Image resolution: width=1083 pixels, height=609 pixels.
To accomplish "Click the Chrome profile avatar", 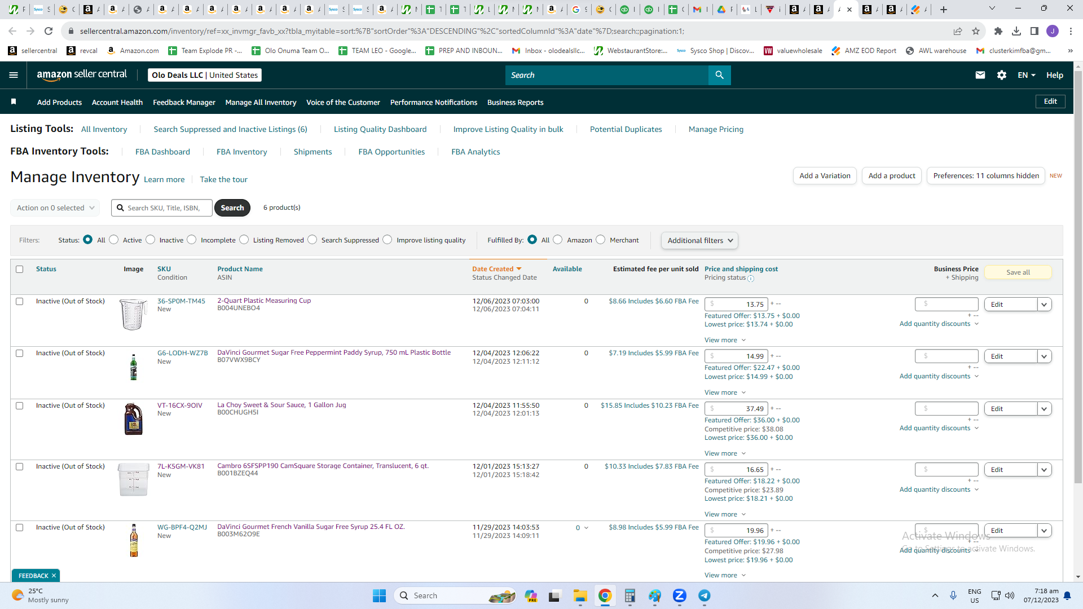I will (x=1053, y=31).
